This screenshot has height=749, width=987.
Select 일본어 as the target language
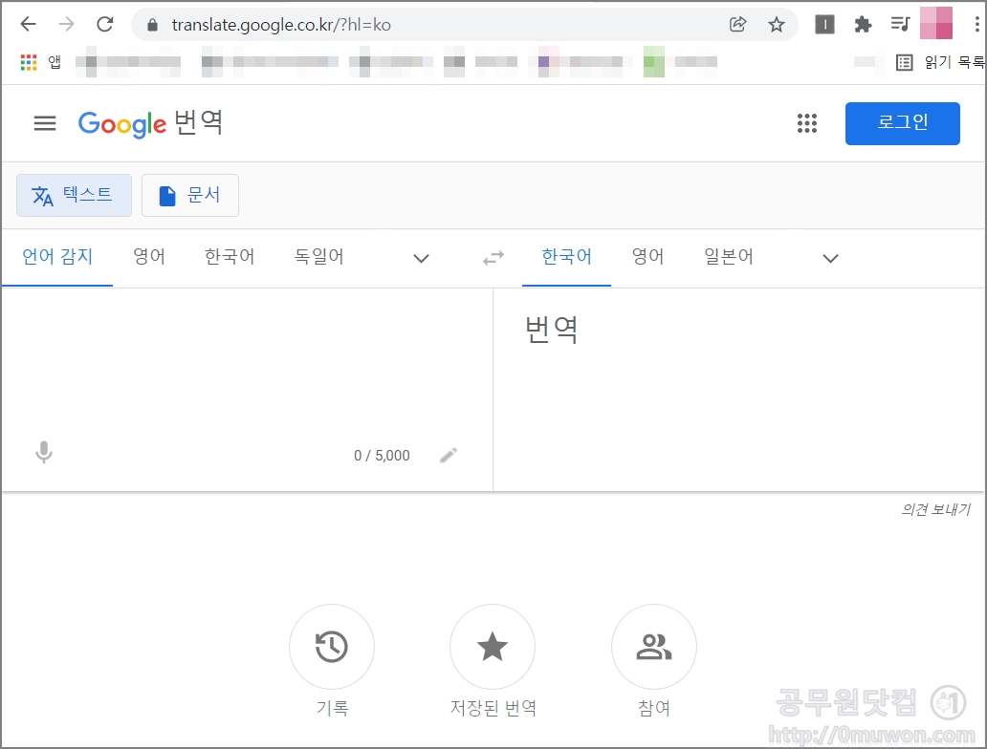(728, 257)
